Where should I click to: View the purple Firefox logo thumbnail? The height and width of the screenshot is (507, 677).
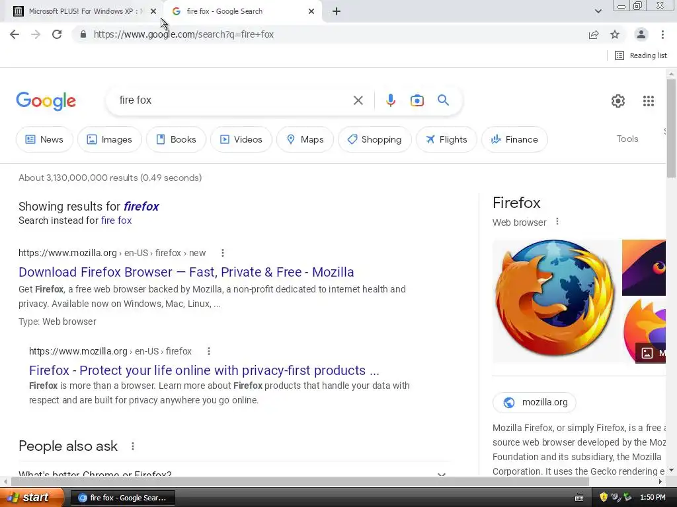click(x=644, y=268)
